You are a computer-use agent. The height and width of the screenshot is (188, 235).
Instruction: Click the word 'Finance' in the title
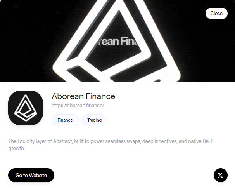[x=100, y=96]
